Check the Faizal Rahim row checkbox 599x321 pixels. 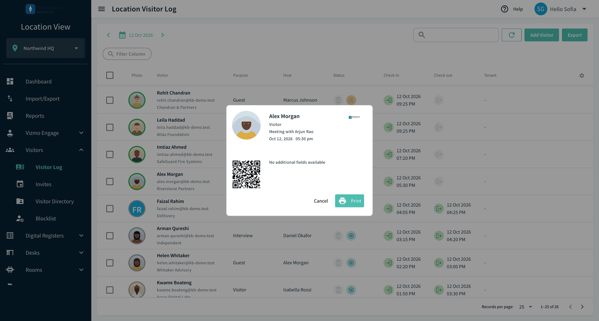point(110,209)
